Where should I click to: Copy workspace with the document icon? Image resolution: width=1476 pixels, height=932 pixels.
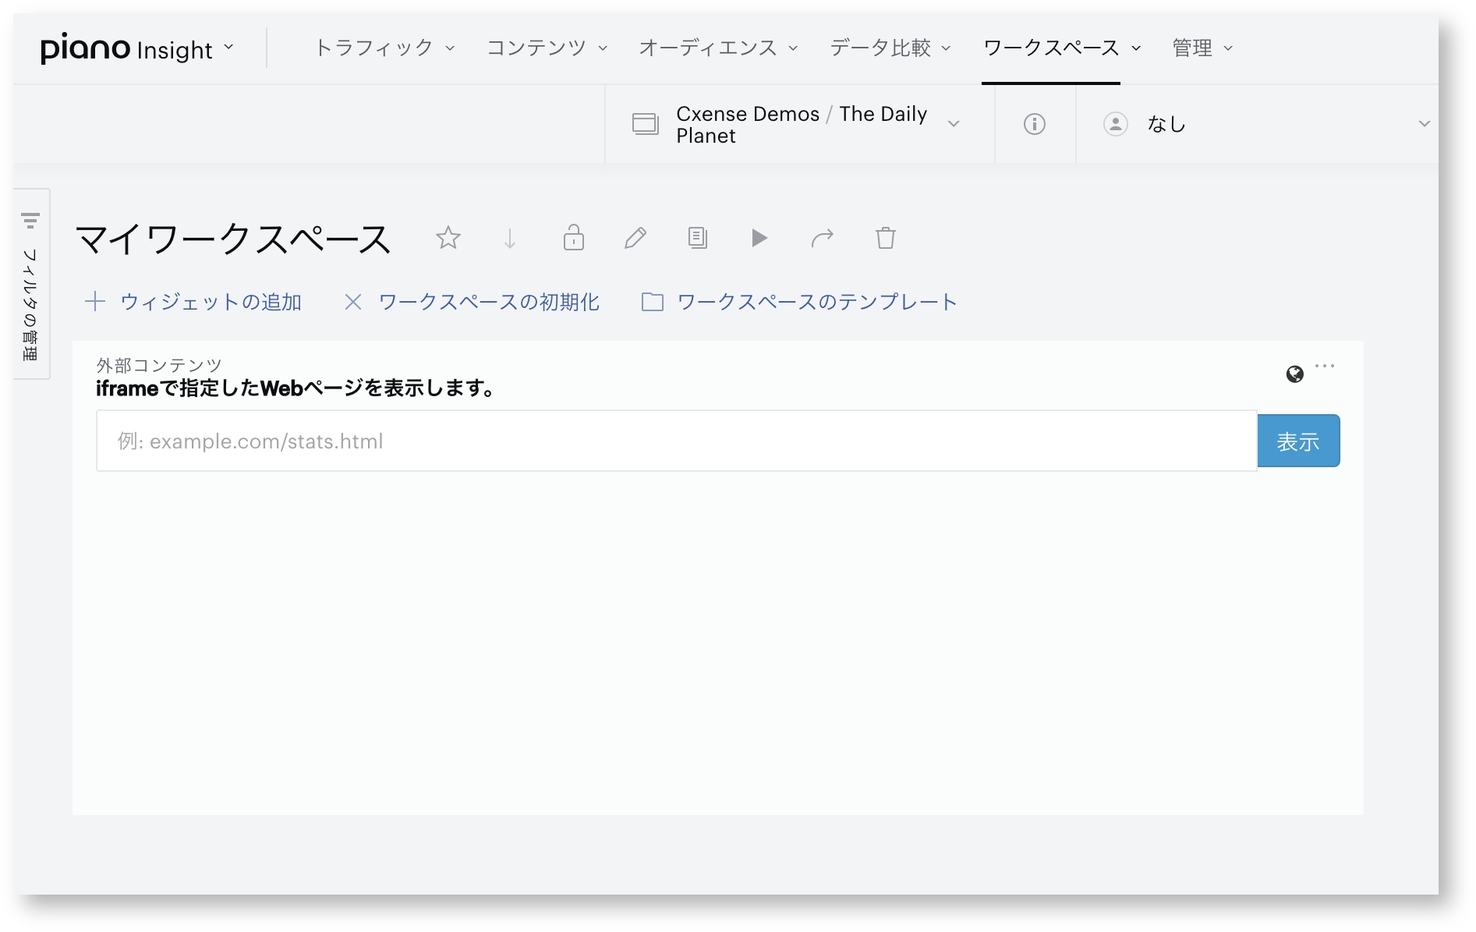(698, 238)
